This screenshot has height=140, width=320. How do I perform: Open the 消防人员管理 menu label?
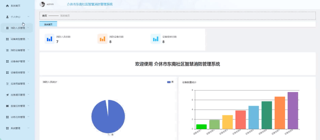pos(18,28)
